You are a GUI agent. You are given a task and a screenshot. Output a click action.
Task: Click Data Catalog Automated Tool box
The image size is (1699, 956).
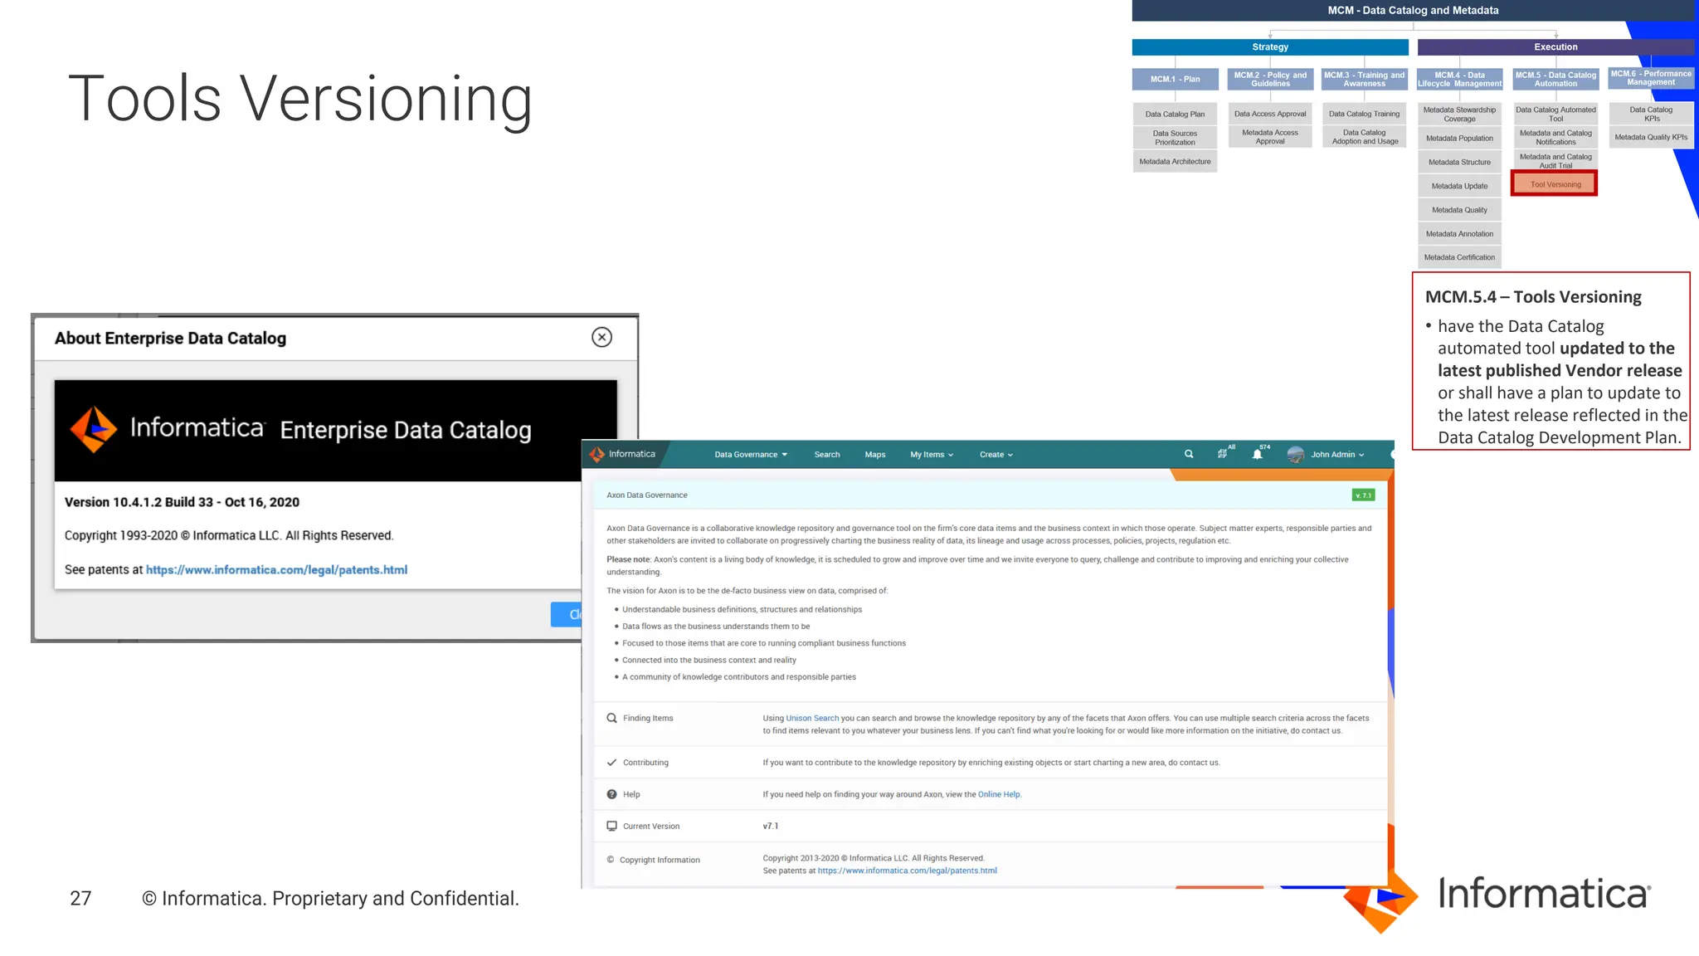(x=1555, y=114)
